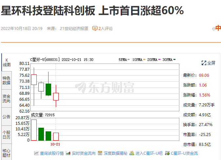This screenshot has height=160, width=221.
Task: Click the 换手率 value 27.47%
Action: [206, 125]
